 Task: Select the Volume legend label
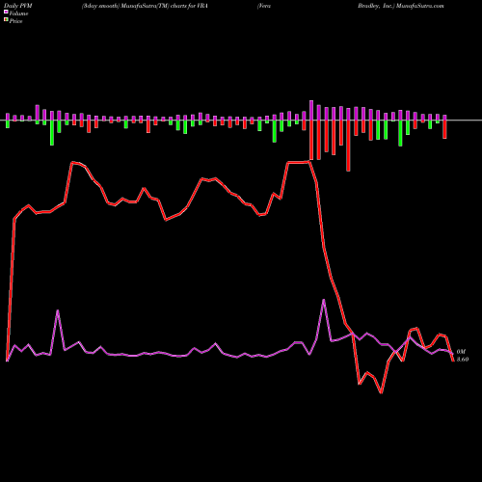pyautogui.click(x=18, y=13)
